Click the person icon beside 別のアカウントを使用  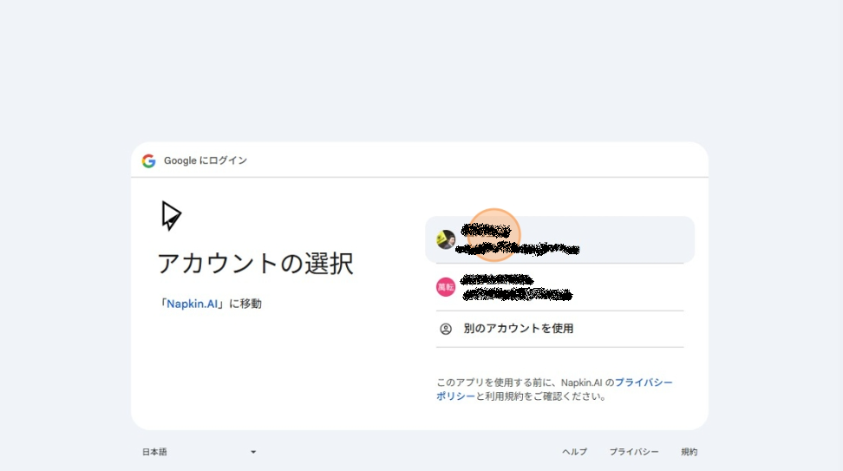point(446,329)
